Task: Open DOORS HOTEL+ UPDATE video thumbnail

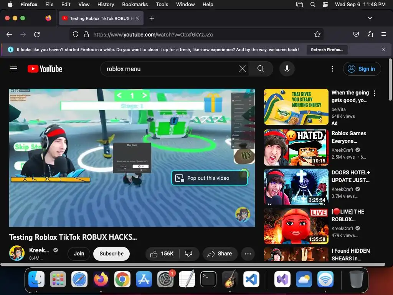Action: [x=296, y=187]
